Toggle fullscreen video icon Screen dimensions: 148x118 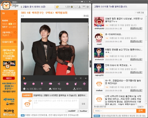pos(81,78)
